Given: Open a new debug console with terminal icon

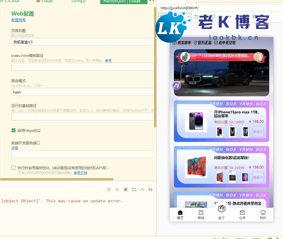Looking at the screenshot, I should pyautogui.click(x=134, y=189).
